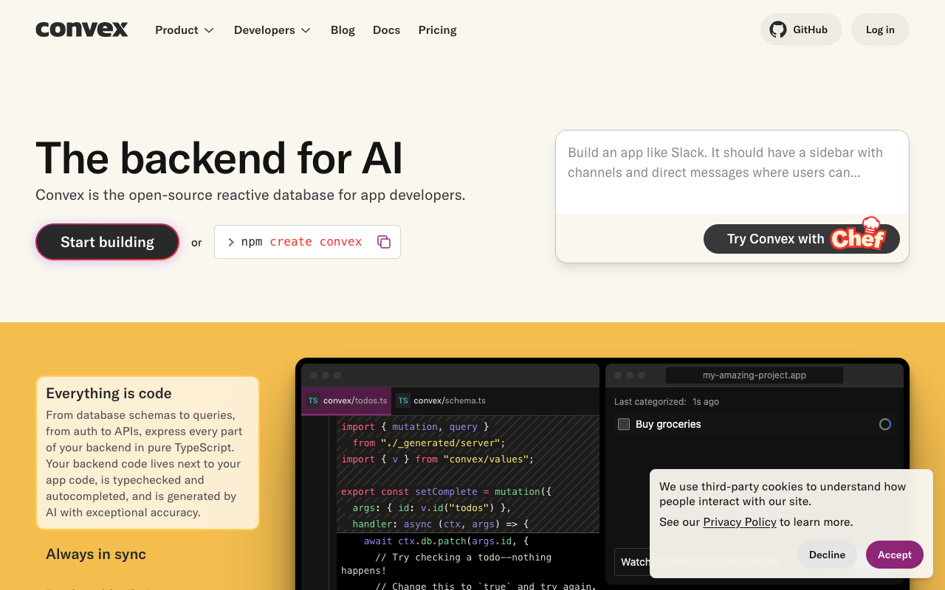Click the Slack app prompt text field
945x590 pixels.
[732, 170]
